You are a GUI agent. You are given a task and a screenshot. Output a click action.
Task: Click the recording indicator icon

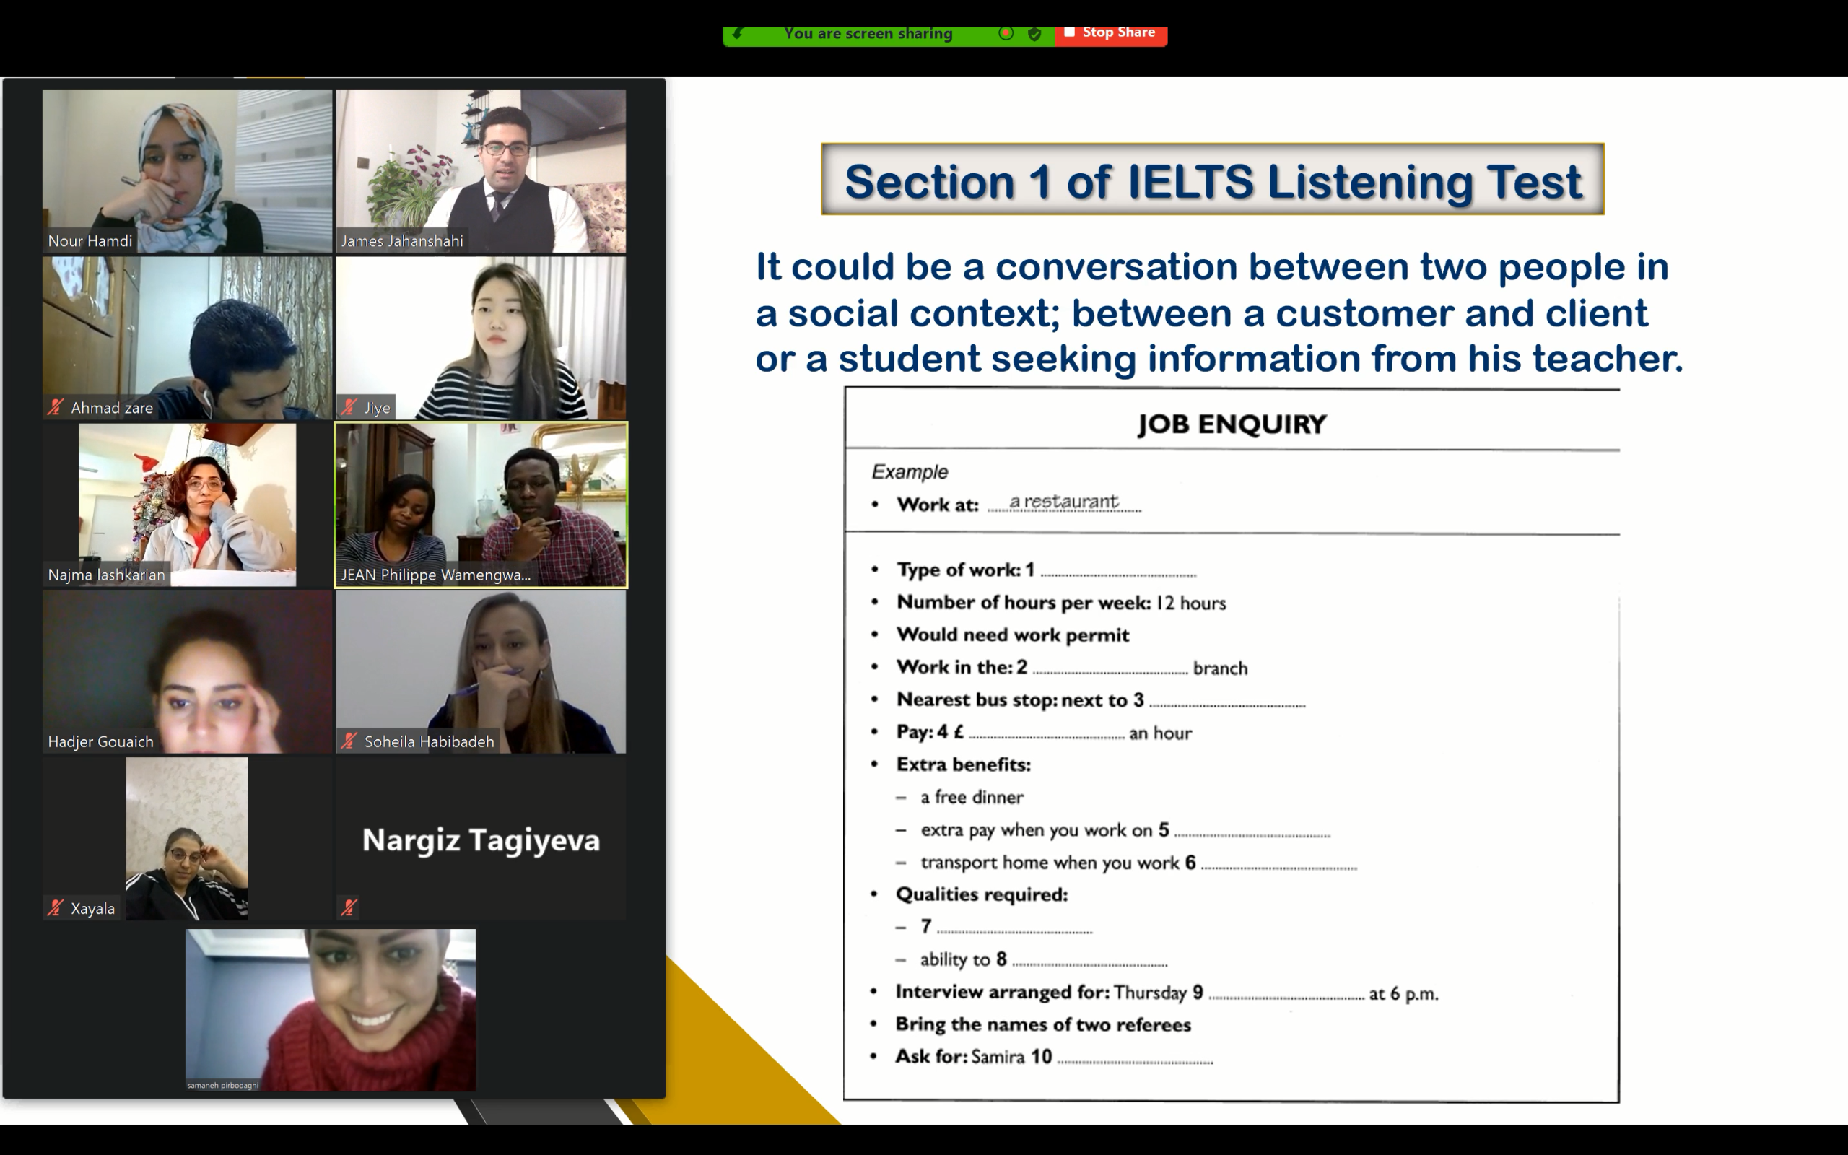tap(1006, 33)
